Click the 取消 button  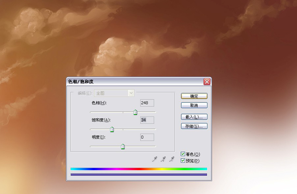pyautogui.click(x=194, y=105)
